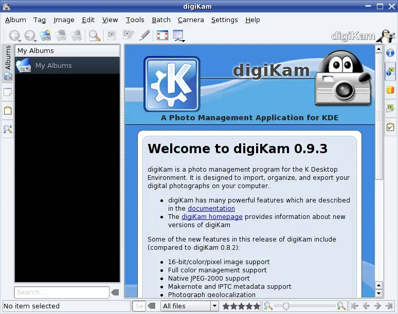Viewport: 398px width, 314px height.
Task: Toggle full screen mode with the red-arrows icon
Action: pyautogui.click(x=162, y=35)
